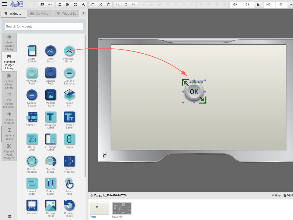Screen dimensions: 293x220
Task: Toggle the pin widget panel button
Action: pos(84,14)
